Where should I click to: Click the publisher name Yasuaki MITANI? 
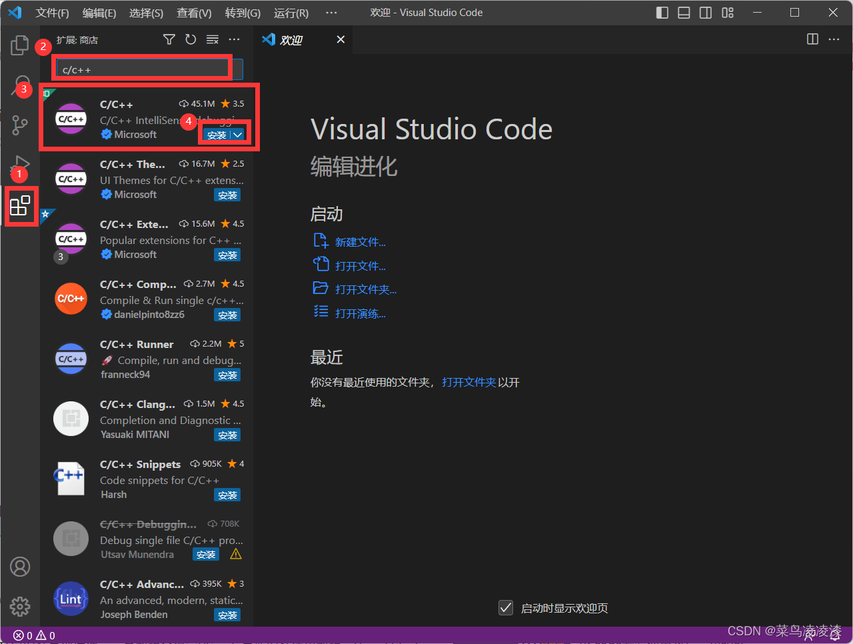tap(135, 435)
